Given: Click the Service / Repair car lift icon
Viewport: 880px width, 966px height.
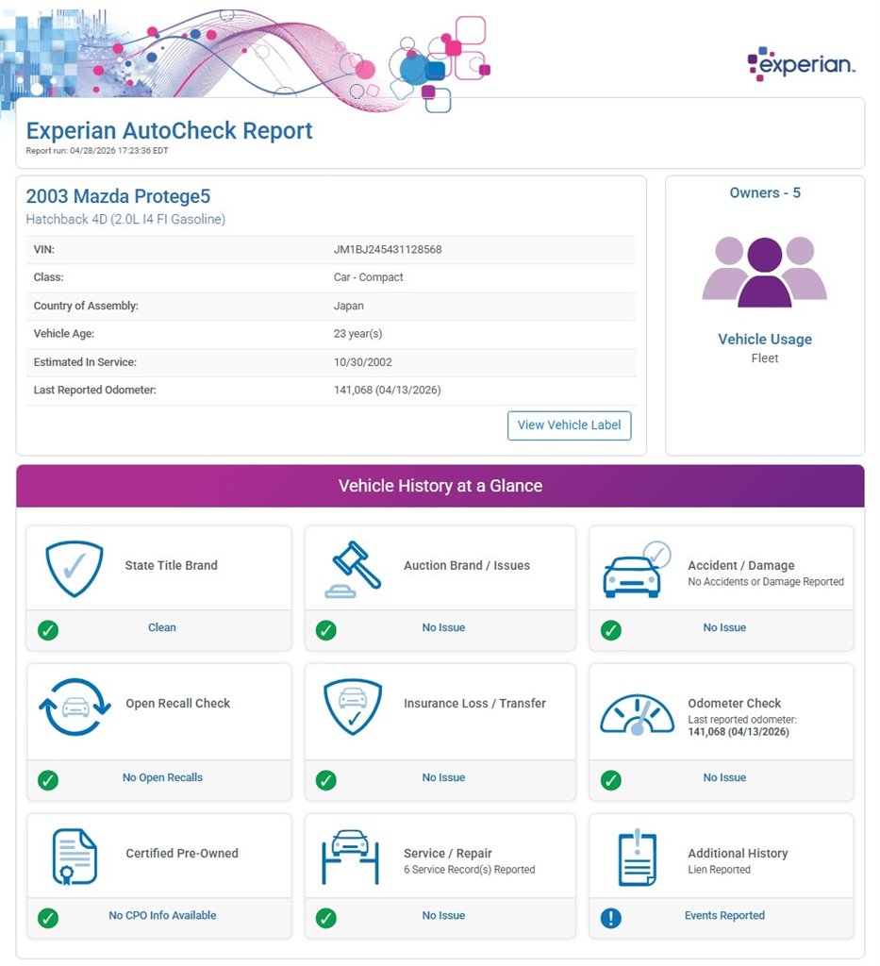Looking at the screenshot, I should click(x=351, y=857).
